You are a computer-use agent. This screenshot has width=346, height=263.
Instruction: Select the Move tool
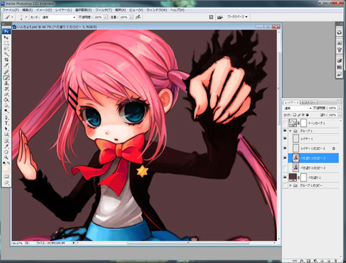[x=6, y=37]
